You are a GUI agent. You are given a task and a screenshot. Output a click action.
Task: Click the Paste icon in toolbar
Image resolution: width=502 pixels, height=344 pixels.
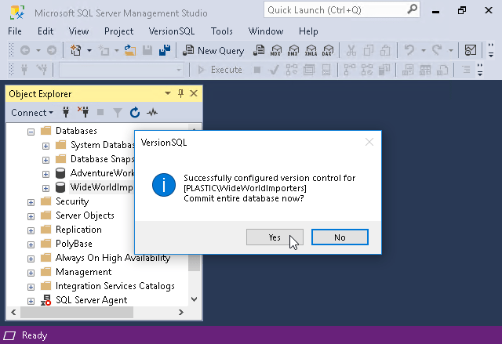[385, 50]
